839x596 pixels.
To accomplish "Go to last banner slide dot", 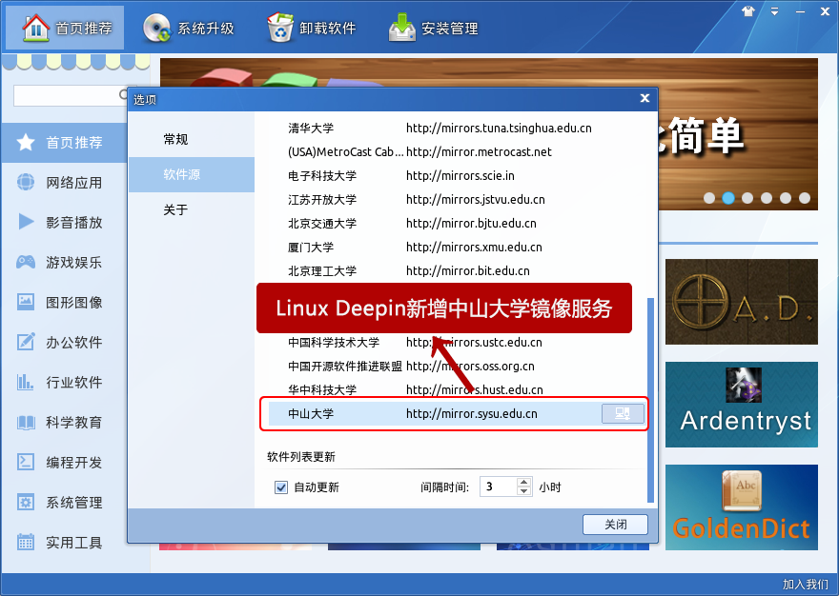I will [x=805, y=198].
